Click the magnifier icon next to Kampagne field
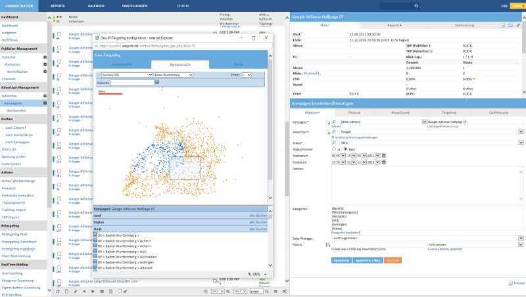526x297 pixels. (x=334, y=122)
